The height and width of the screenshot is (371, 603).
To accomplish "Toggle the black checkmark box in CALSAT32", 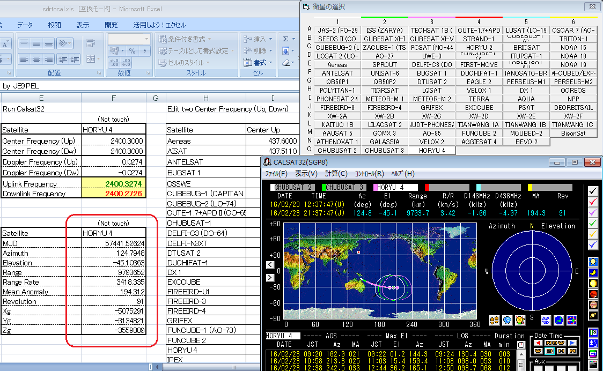I will pos(593,191).
